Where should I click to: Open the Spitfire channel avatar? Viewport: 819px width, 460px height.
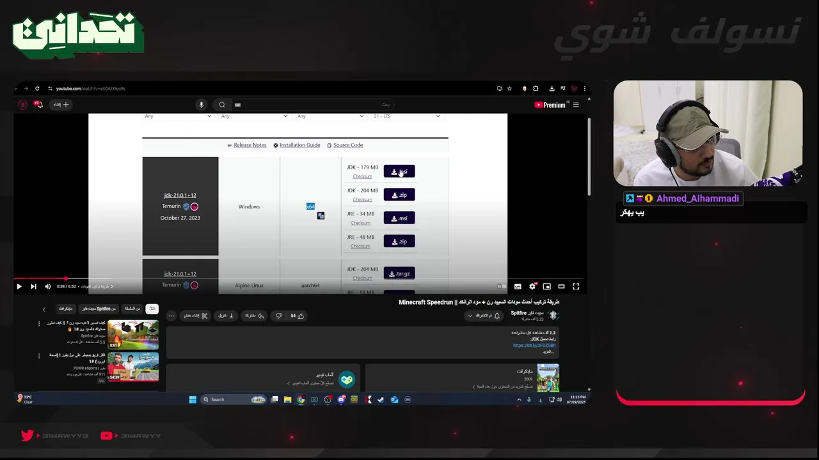[553, 315]
